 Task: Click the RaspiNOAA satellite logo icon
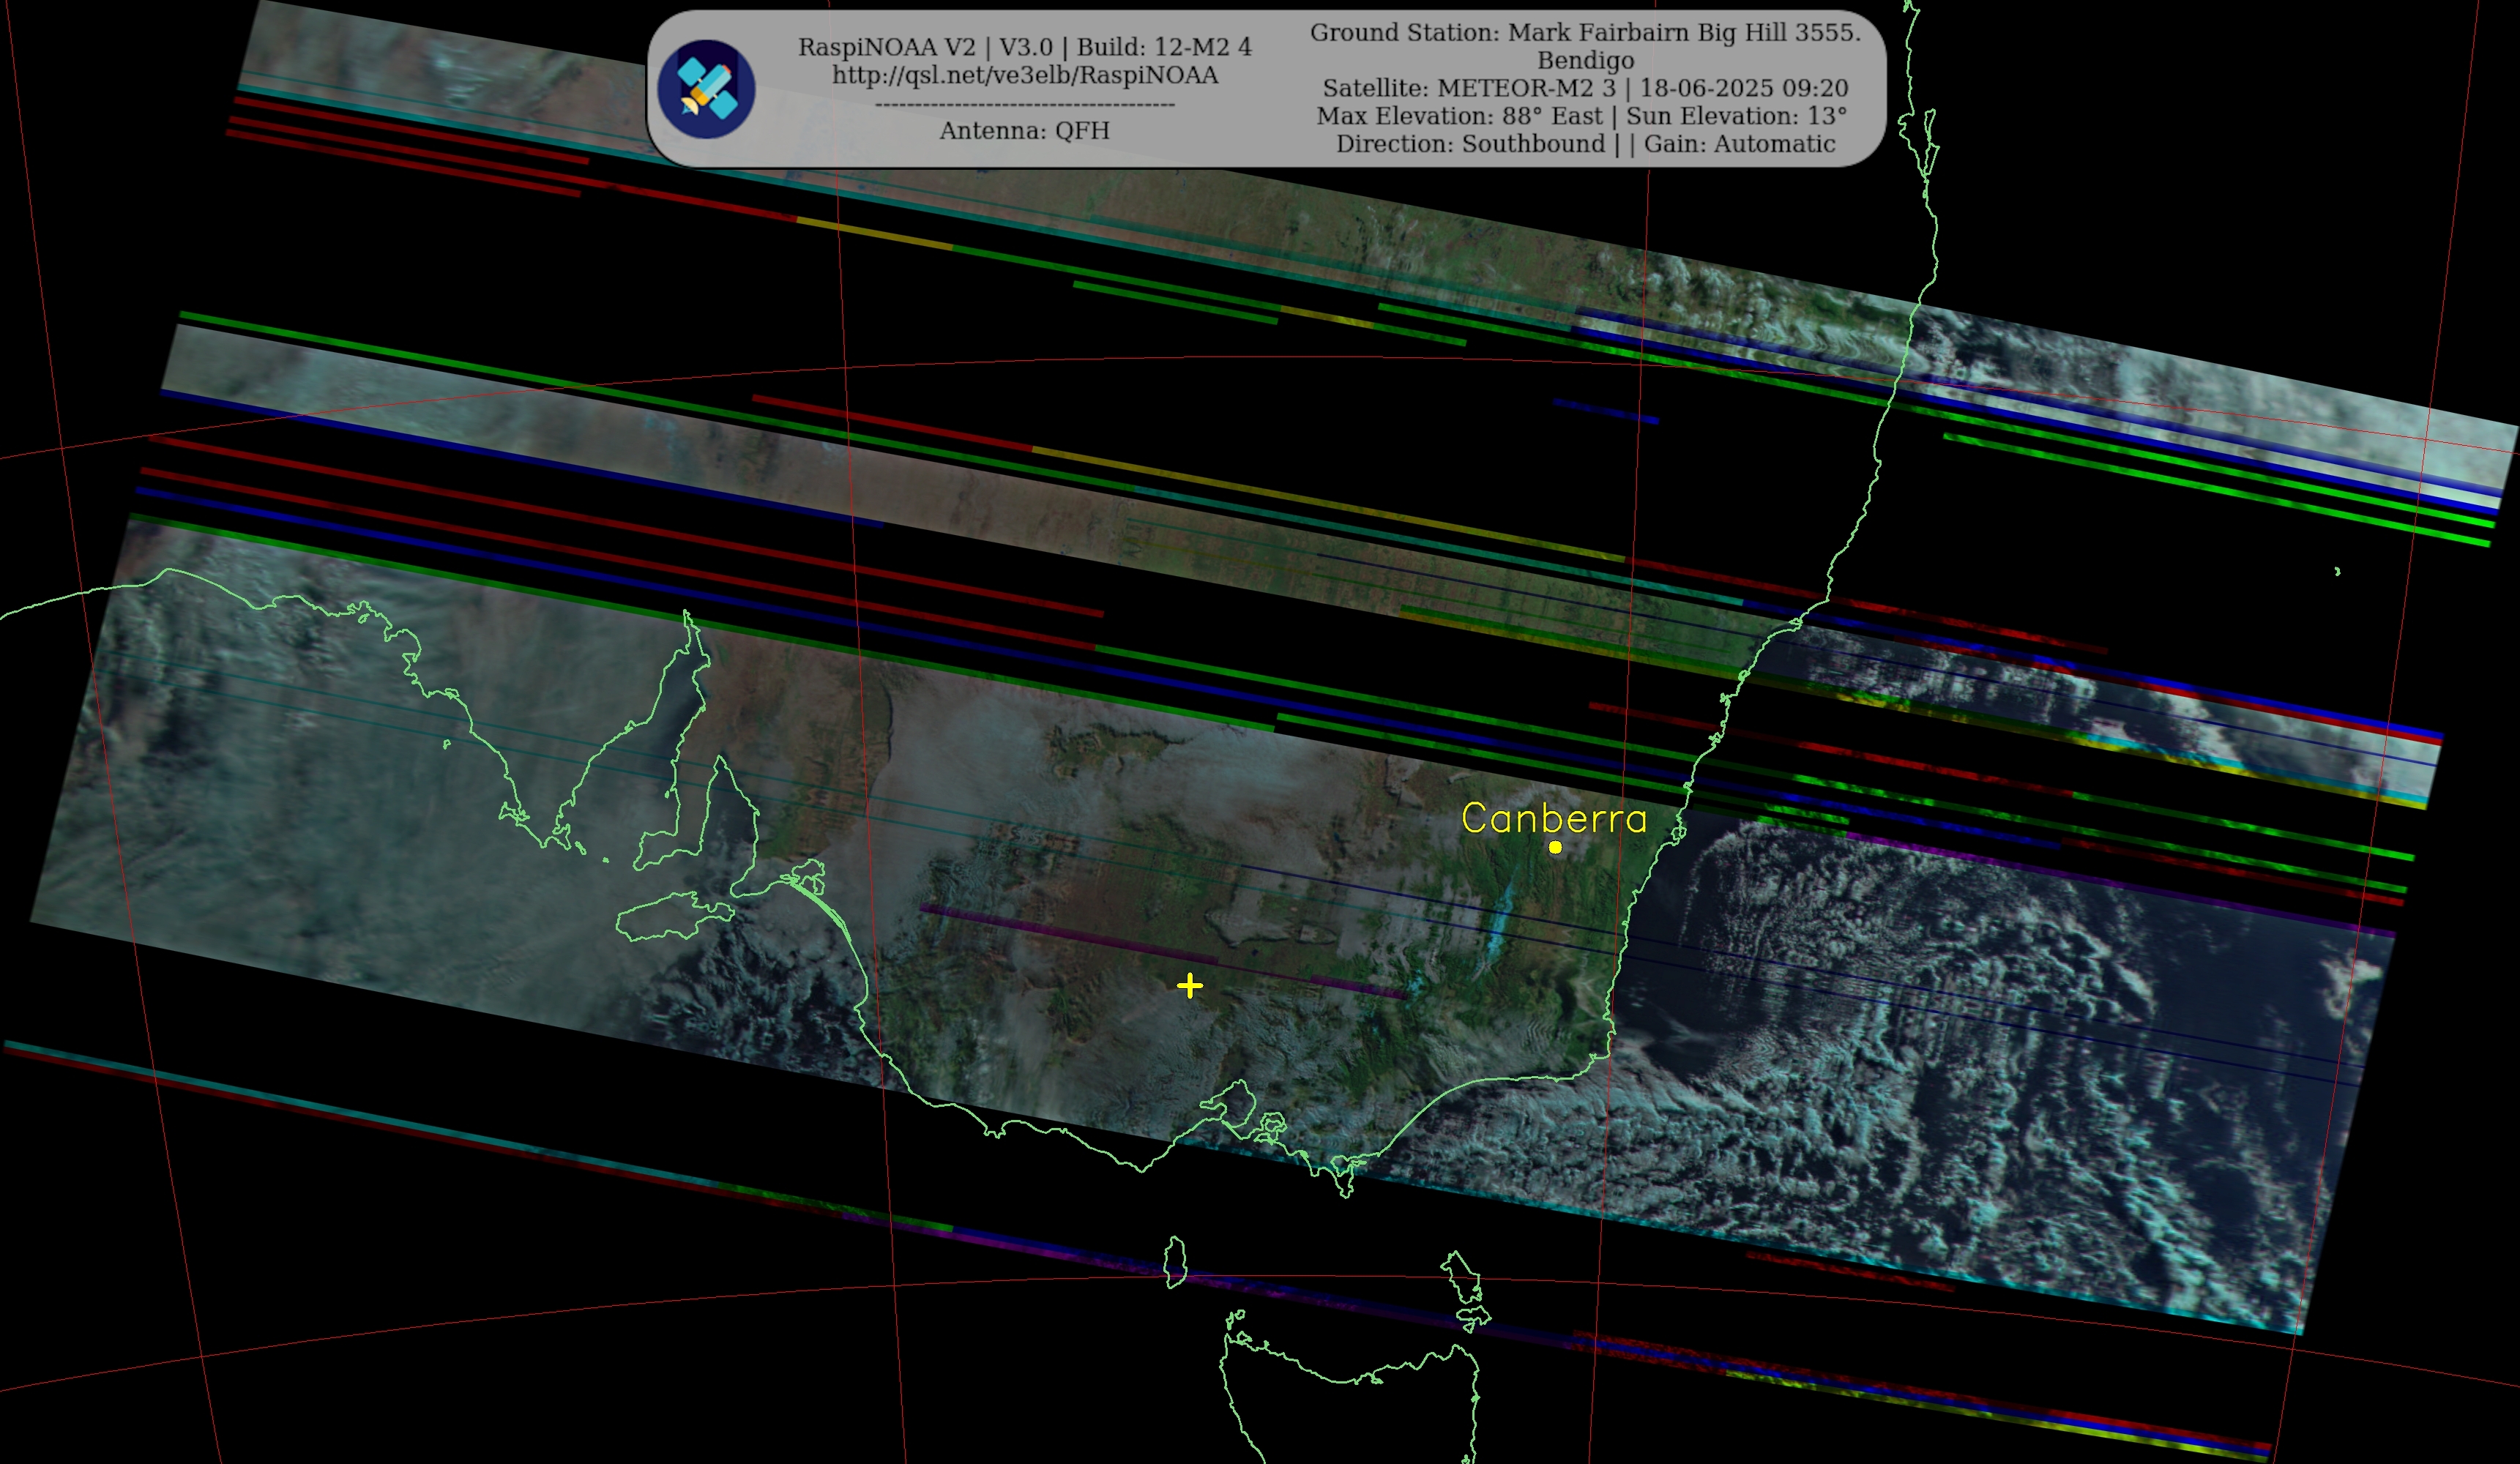click(x=706, y=89)
